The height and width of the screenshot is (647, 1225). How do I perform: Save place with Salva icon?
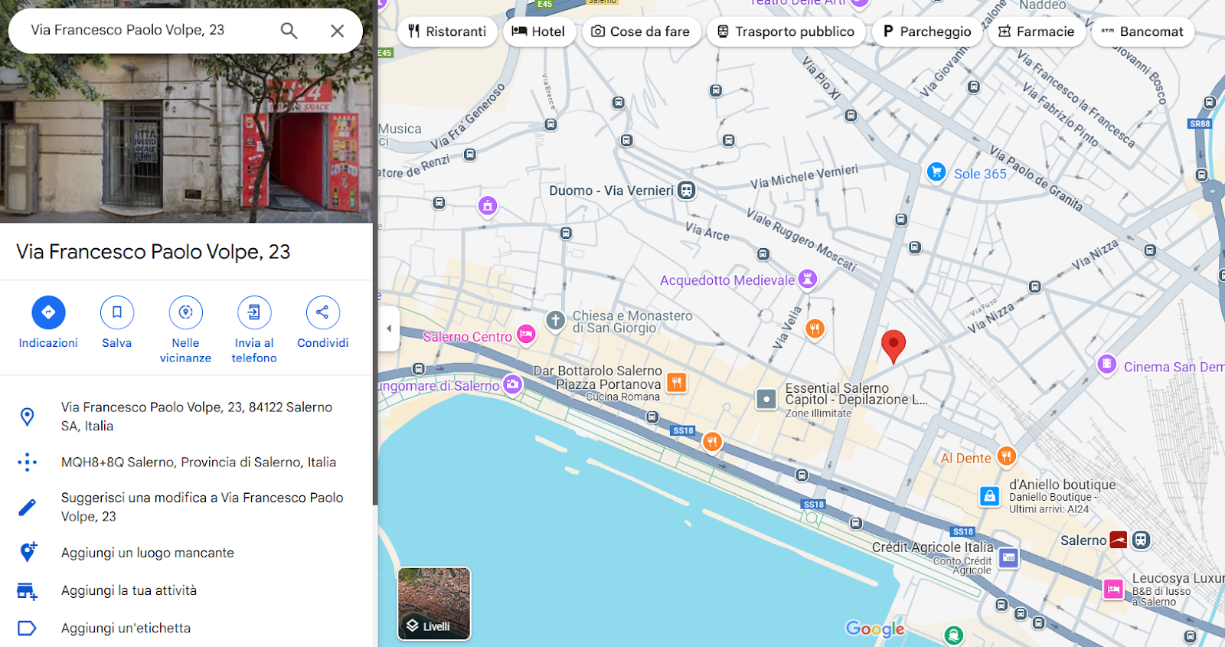click(x=117, y=322)
